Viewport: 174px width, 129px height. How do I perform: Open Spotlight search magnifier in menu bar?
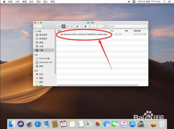click(164, 2)
